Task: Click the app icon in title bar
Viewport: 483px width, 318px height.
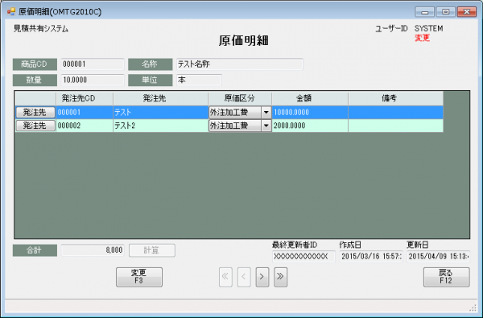Action: tap(11, 12)
